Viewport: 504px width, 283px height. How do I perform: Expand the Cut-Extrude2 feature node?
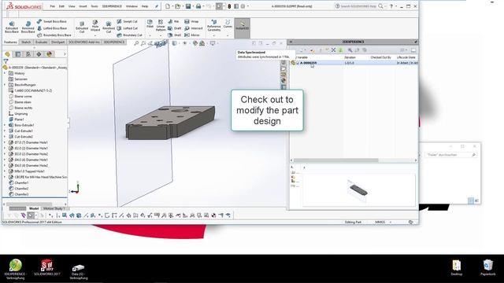[x=5, y=137]
